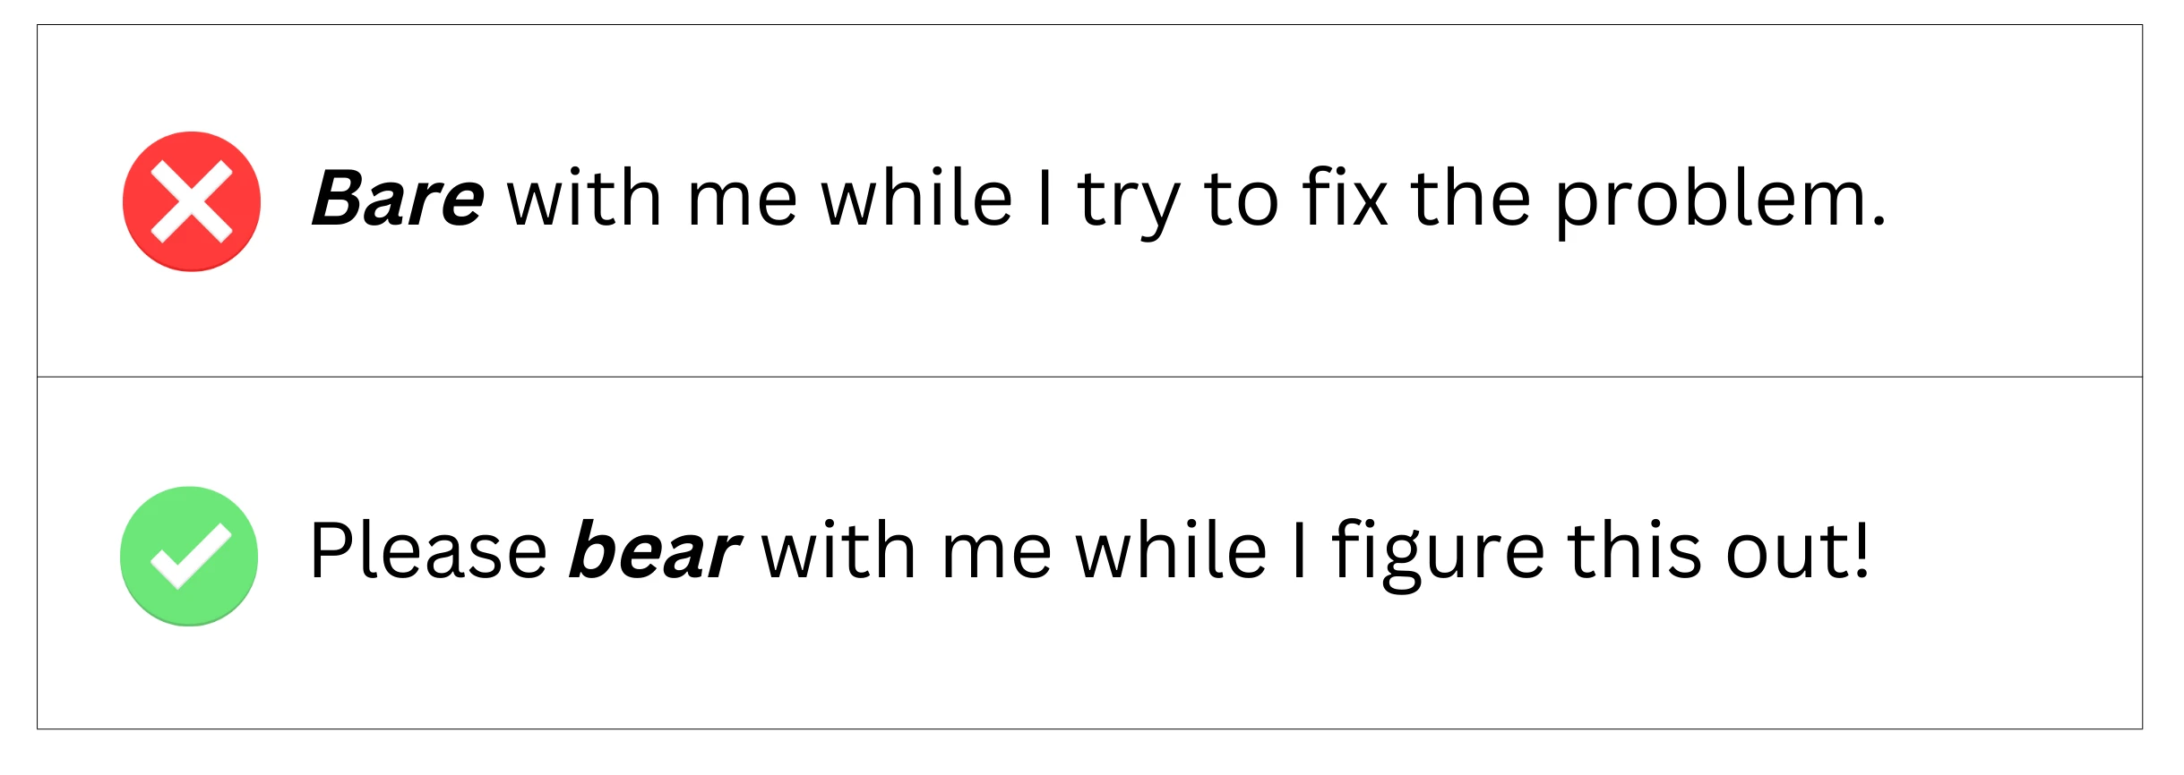Screen dimensions: 2184x775
Task: Click "me" in the first sentence
Action: pos(742,203)
